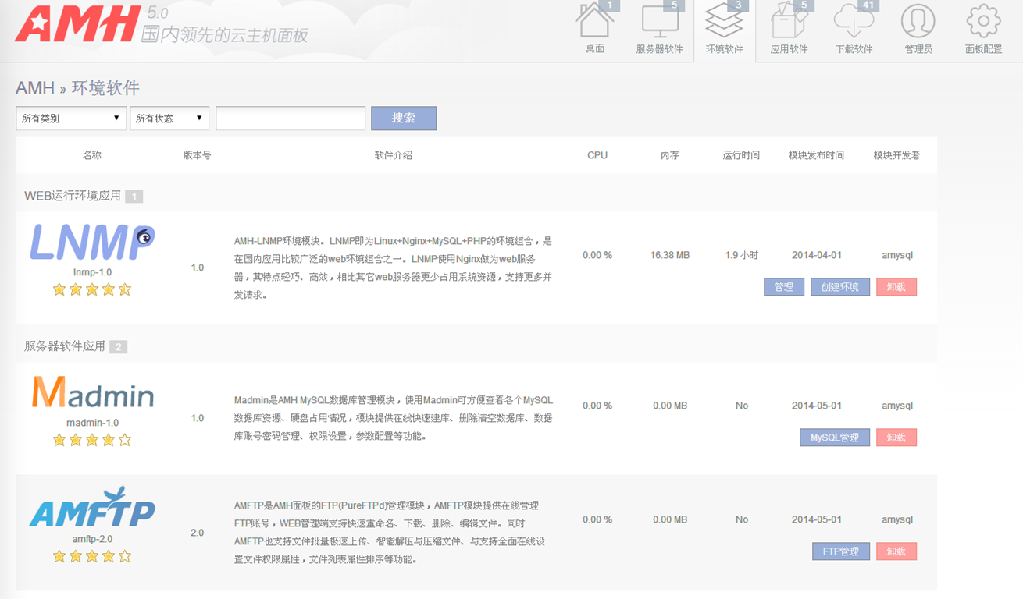Screen dimensions: 1023x599
Task: Select the 环境软件 layers icon
Action: pyautogui.click(x=724, y=23)
